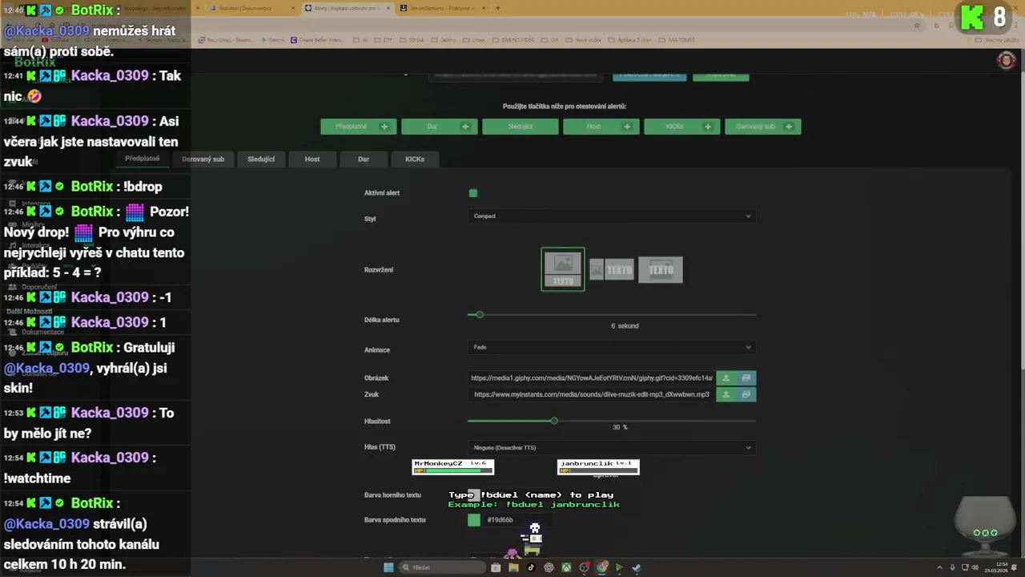The image size is (1025, 577).
Task: Open the AI bookmarks folder
Action: 362,40
